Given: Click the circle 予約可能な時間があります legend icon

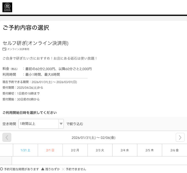Looking at the screenshot, I should (2, 169).
